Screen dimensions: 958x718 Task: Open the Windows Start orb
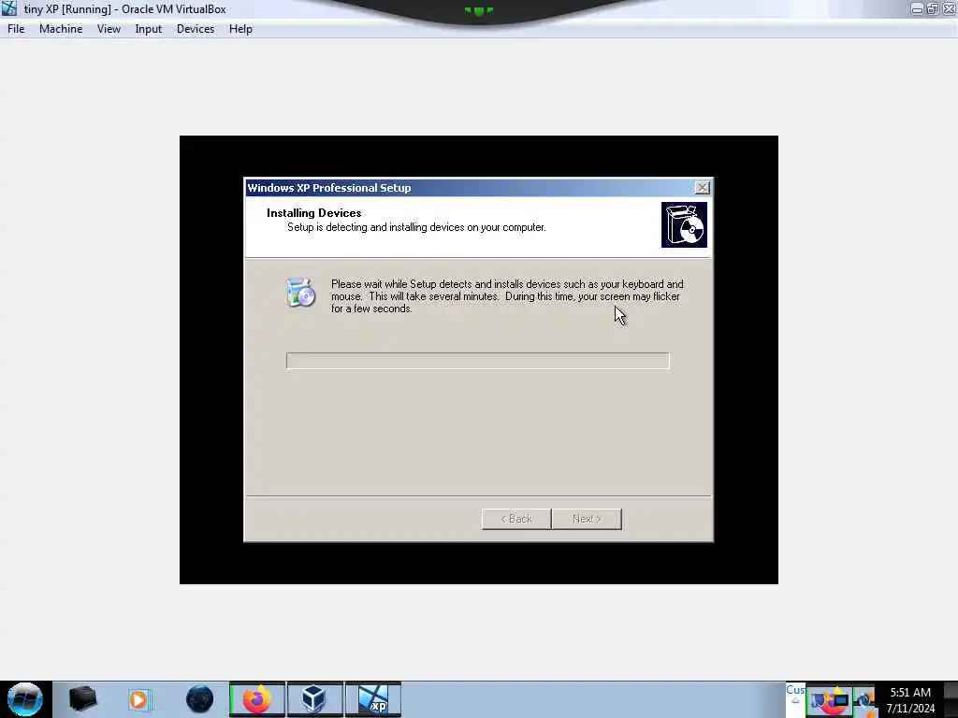25,699
